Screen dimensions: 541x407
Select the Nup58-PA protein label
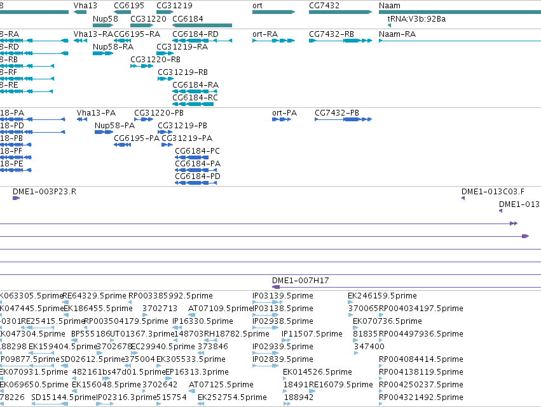click(114, 126)
